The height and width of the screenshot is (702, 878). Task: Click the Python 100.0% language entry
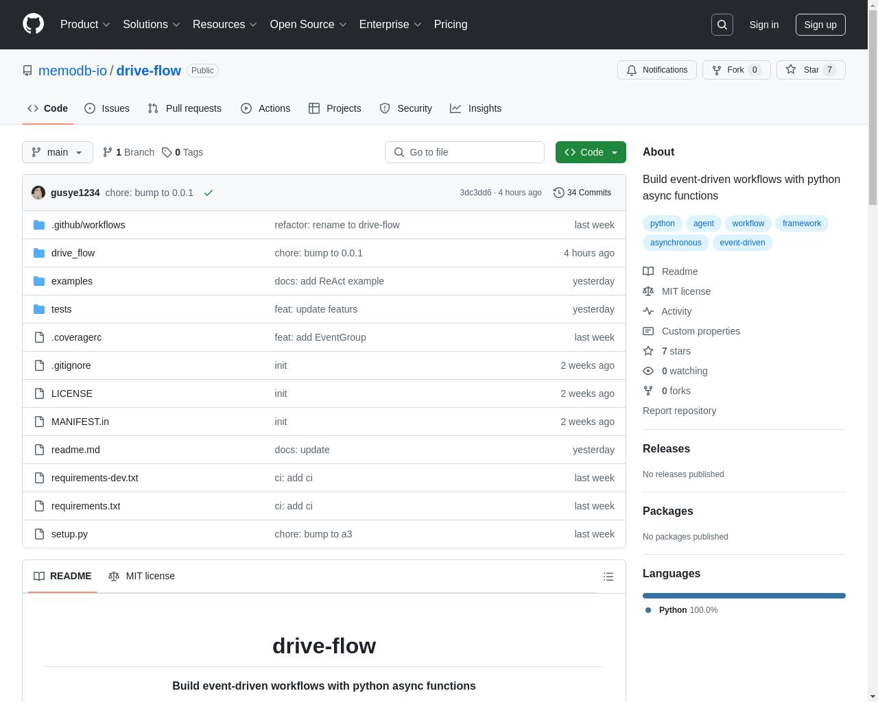point(681,610)
